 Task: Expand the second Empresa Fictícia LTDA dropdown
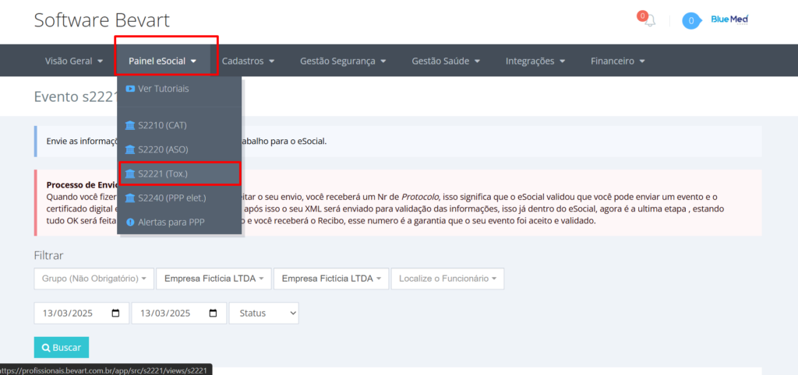click(331, 279)
